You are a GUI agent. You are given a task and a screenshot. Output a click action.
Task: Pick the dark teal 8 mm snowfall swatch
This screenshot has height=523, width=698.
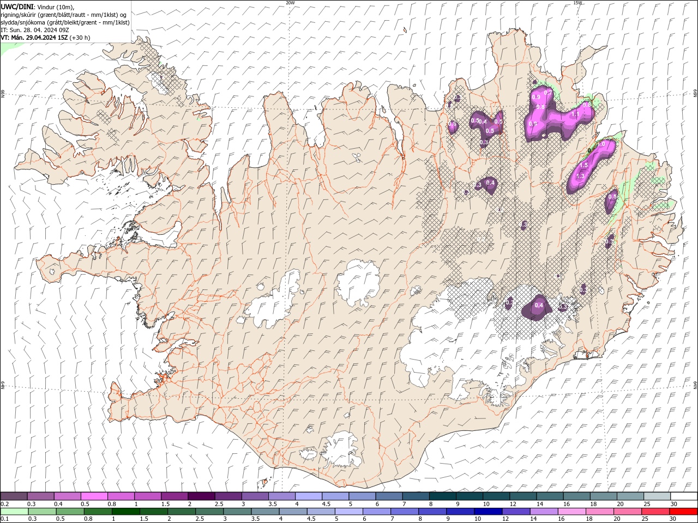442,496
